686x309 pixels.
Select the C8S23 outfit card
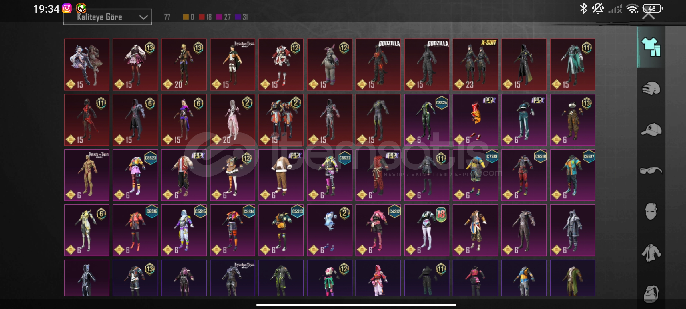(x=135, y=175)
